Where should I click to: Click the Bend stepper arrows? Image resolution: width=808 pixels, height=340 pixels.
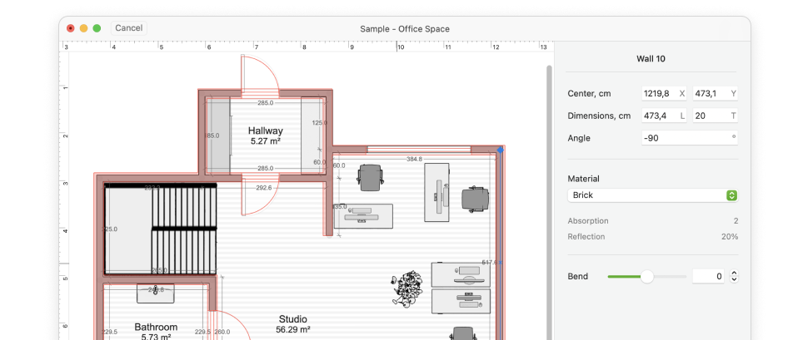(x=734, y=276)
